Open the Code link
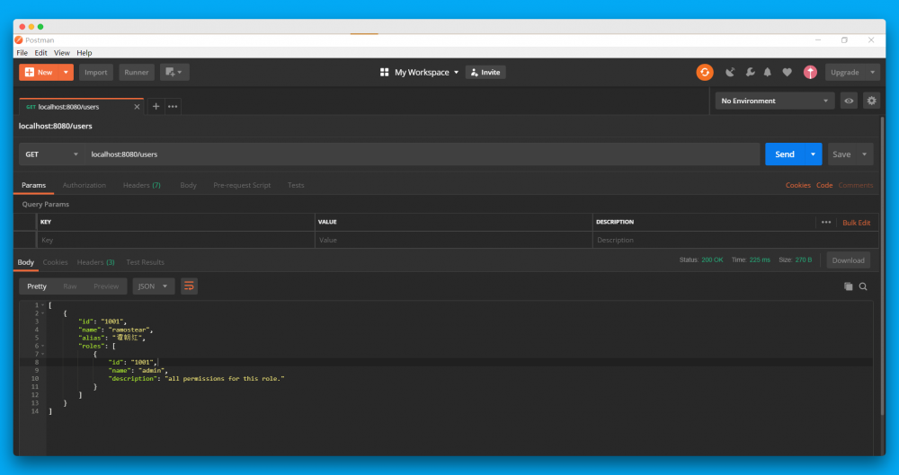899x475 pixels. point(824,185)
